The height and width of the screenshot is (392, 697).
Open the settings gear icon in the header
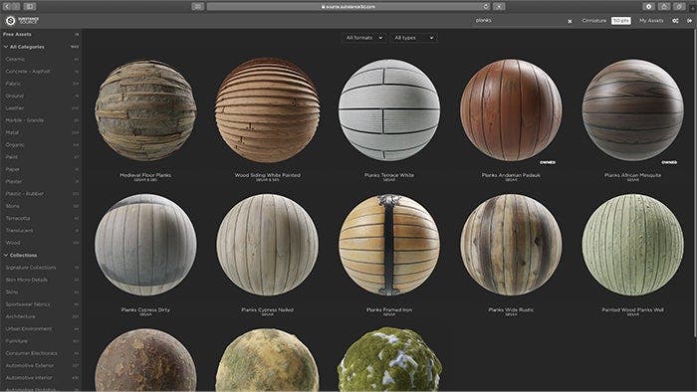click(x=675, y=21)
